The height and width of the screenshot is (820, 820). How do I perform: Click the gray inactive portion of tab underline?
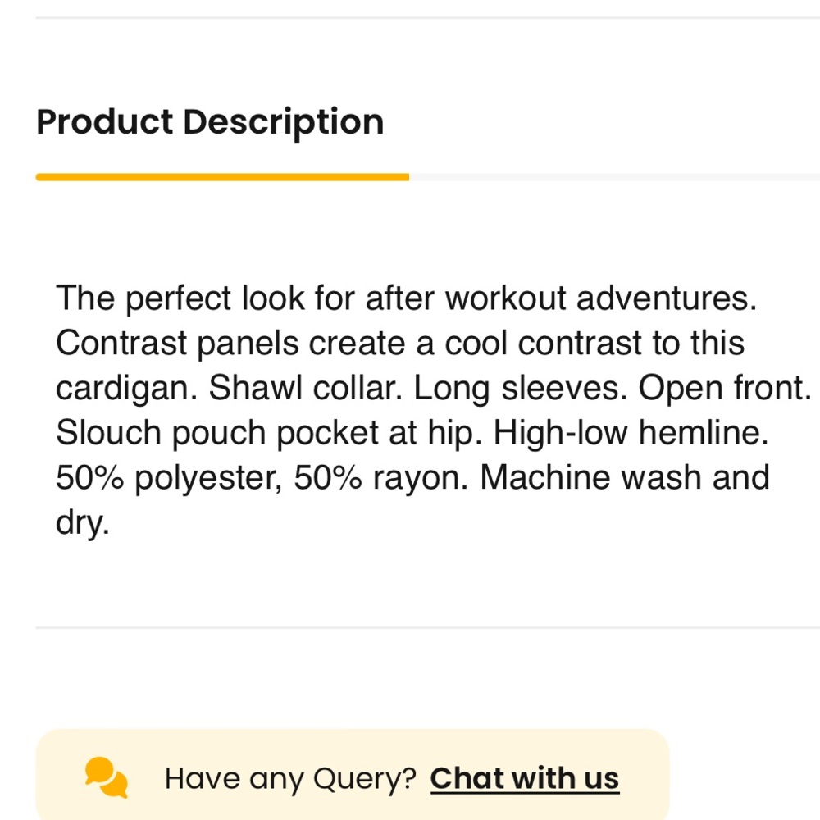tap(614, 177)
